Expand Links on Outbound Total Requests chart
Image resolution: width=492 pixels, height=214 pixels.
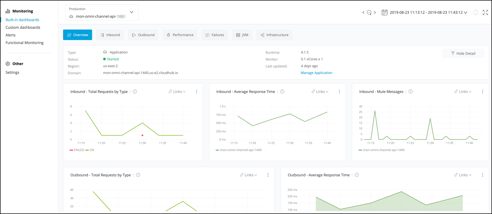[249, 175]
